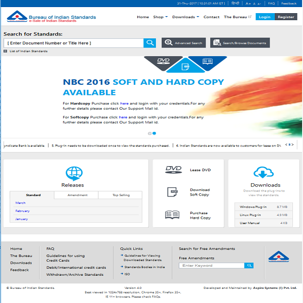Expand March releases
The height and width of the screenshot is (303, 303).
tap(20, 203)
